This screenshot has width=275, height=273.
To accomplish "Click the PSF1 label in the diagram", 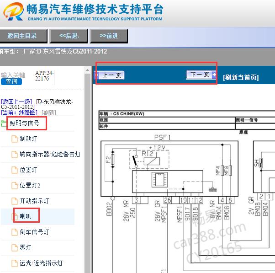I will [x=163, y=137].
